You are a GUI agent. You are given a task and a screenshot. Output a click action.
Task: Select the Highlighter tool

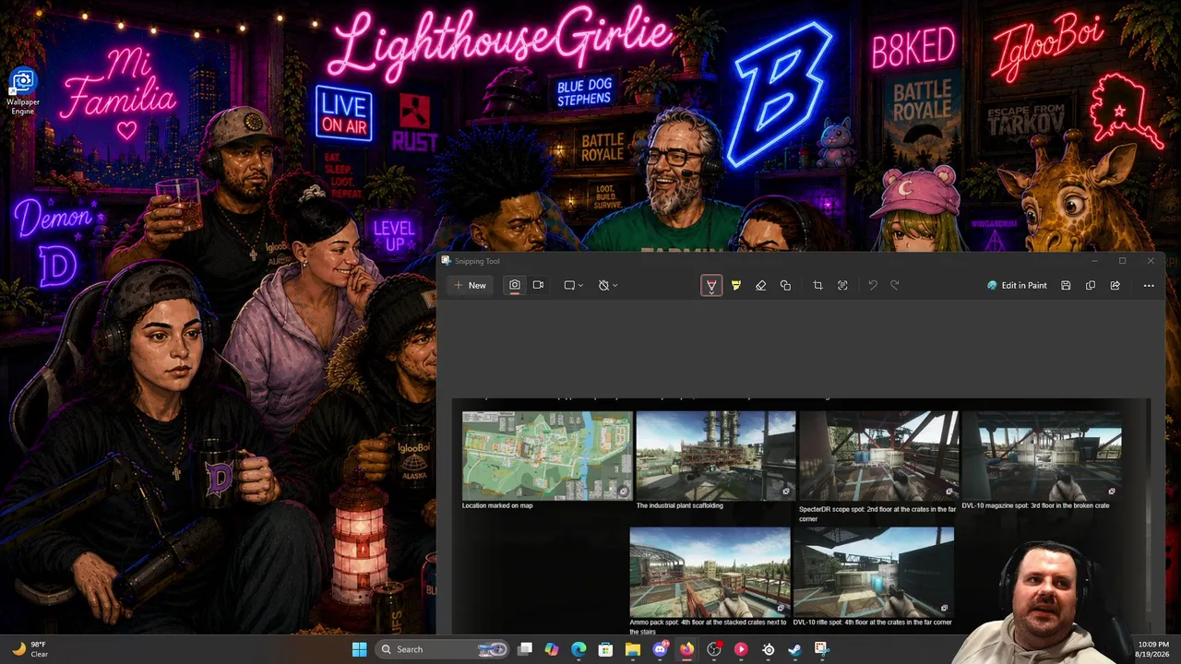735,286
